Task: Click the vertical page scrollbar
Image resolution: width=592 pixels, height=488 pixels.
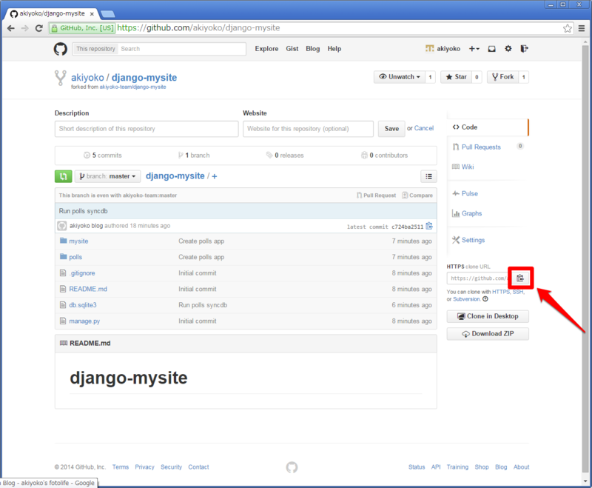Action: (x=585, y=258)
